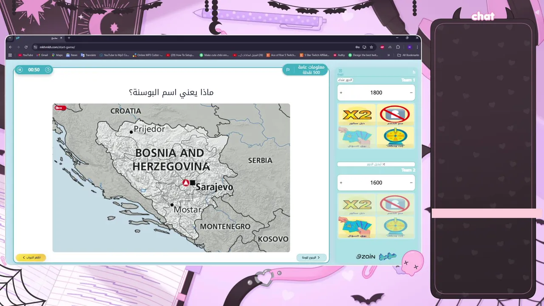544x306 pixels.
Task: Click the Zain sponsor logo
Action: [365, 256]
